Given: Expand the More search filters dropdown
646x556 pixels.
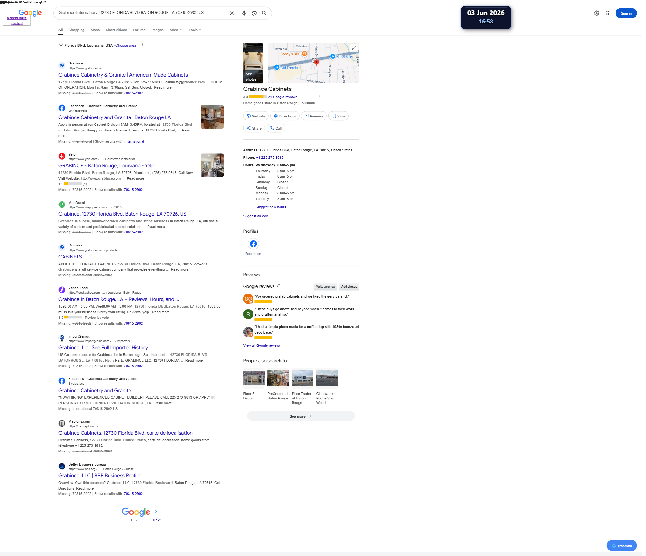Looking at the screenshot, I should coord(176,30).
